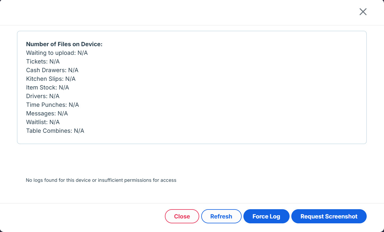Click the 'No logs found' message
Screen dimensions: 384x232
click(x=101, y=180)
